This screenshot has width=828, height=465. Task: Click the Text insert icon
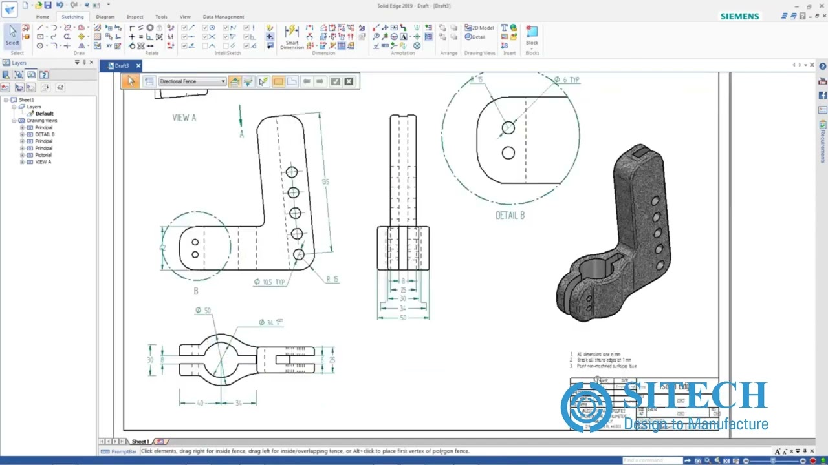pyautogui.click(x=505, y=28)
